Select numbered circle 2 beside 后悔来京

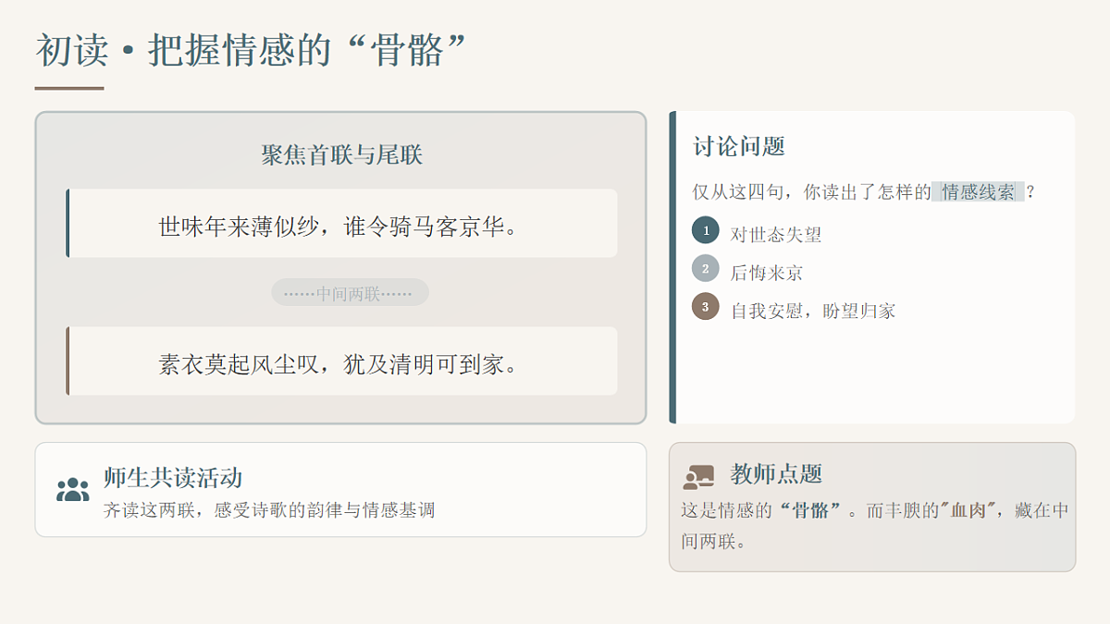[x=706, y=268]
